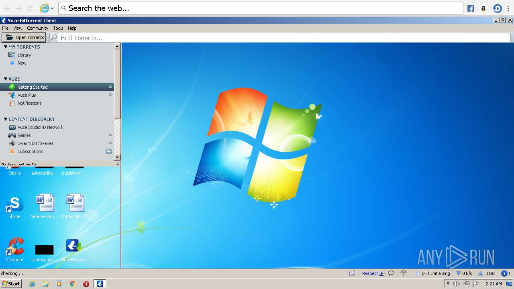Click the Vuze taskbar button
Viewport: 514px width, 289px height.
pos(100,284)
